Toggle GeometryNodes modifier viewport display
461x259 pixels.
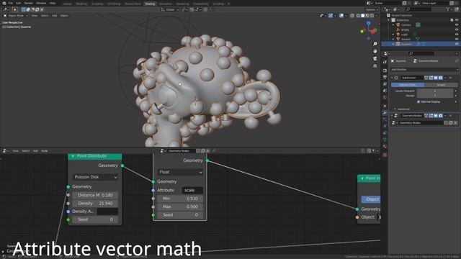coord(436,116)
